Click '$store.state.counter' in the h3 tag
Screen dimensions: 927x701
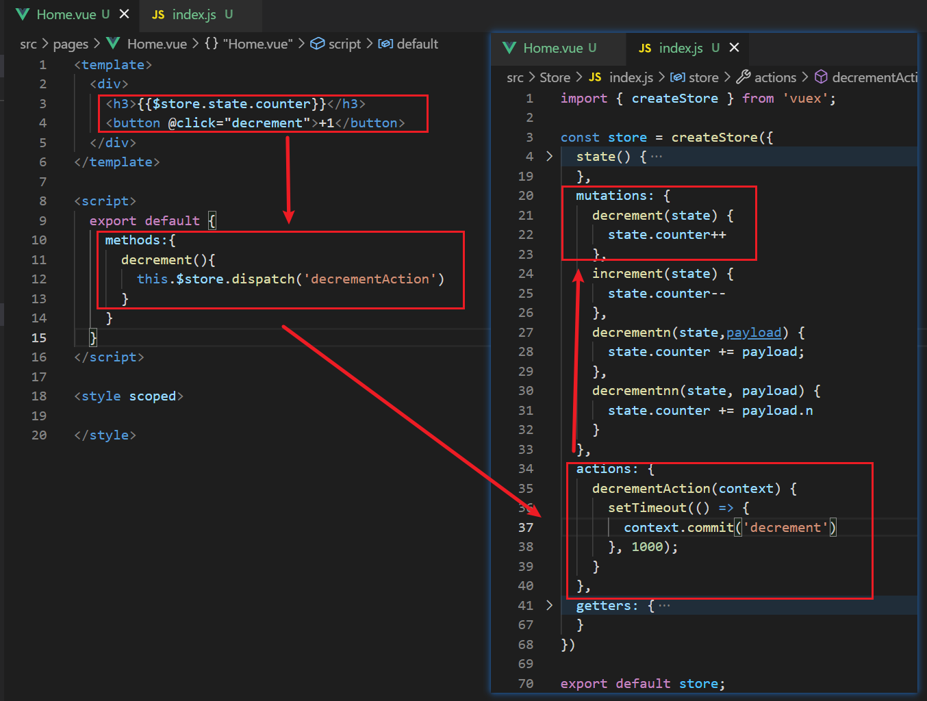pos(231,104)
